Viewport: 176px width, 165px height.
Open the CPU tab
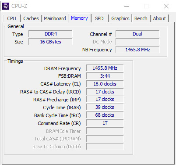tap(11, 18)
